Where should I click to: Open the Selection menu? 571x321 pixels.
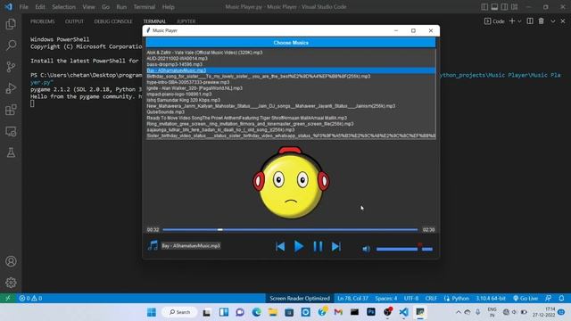[x=63, y=7]
